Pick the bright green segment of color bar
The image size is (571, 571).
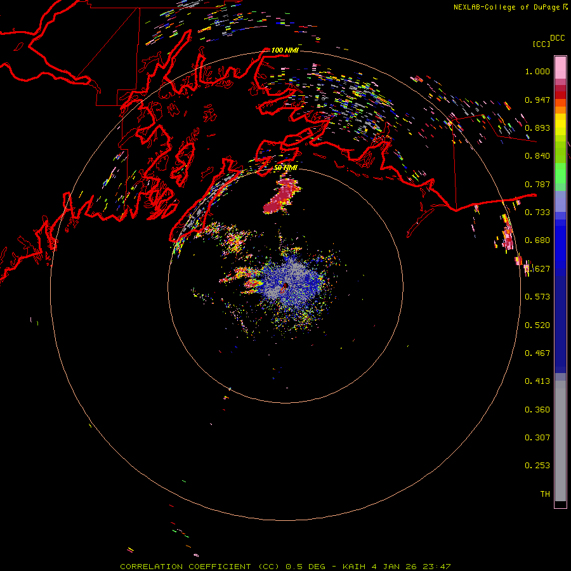pos(560,173)
